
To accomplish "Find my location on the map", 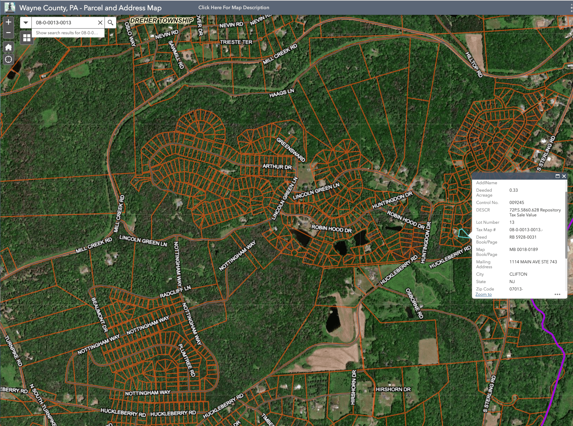I will tap(8, 59).
